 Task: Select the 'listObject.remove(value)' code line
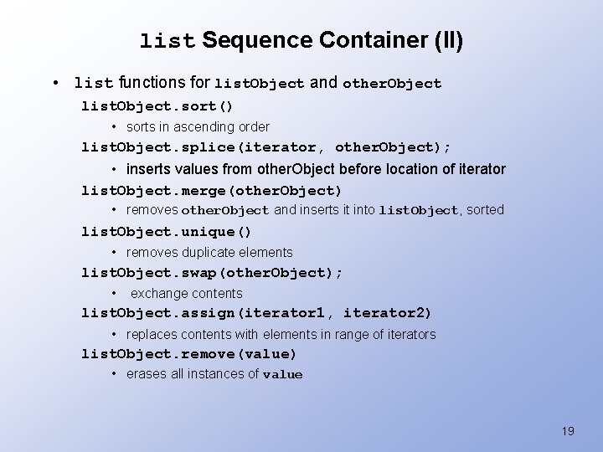click(188, 354)
